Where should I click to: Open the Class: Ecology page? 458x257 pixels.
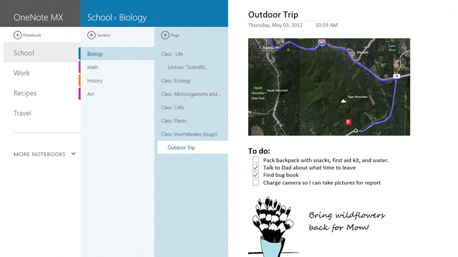[x=176, y=81]
